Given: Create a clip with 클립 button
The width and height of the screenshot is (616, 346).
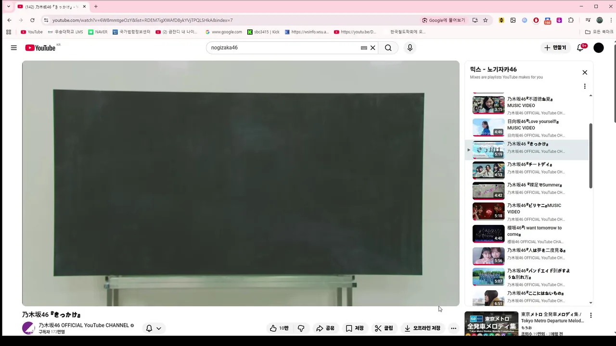Looking at the screenshot, I should click(384, 328).
